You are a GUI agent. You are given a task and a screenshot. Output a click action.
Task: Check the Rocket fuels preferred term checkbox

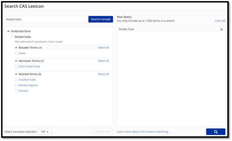[x=13, y=37]
